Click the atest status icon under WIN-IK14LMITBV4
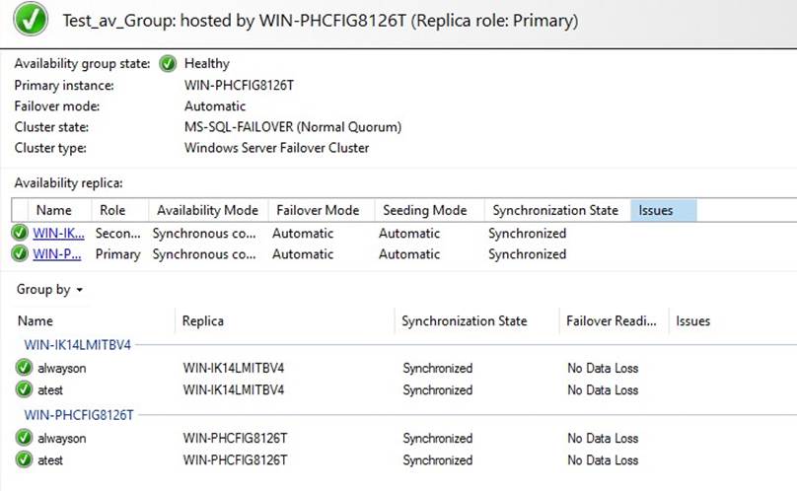This screenshot has width=797, height=491. (24, 389)
